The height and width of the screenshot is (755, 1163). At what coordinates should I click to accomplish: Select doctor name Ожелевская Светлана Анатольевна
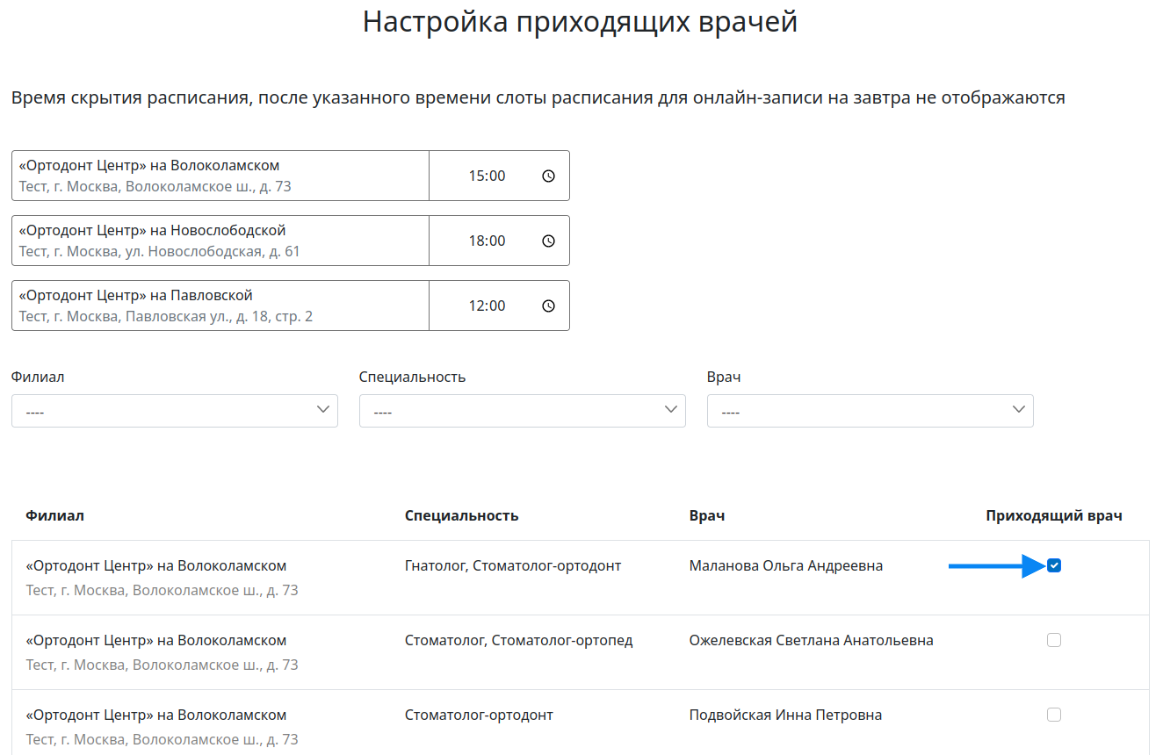point(812,640)
